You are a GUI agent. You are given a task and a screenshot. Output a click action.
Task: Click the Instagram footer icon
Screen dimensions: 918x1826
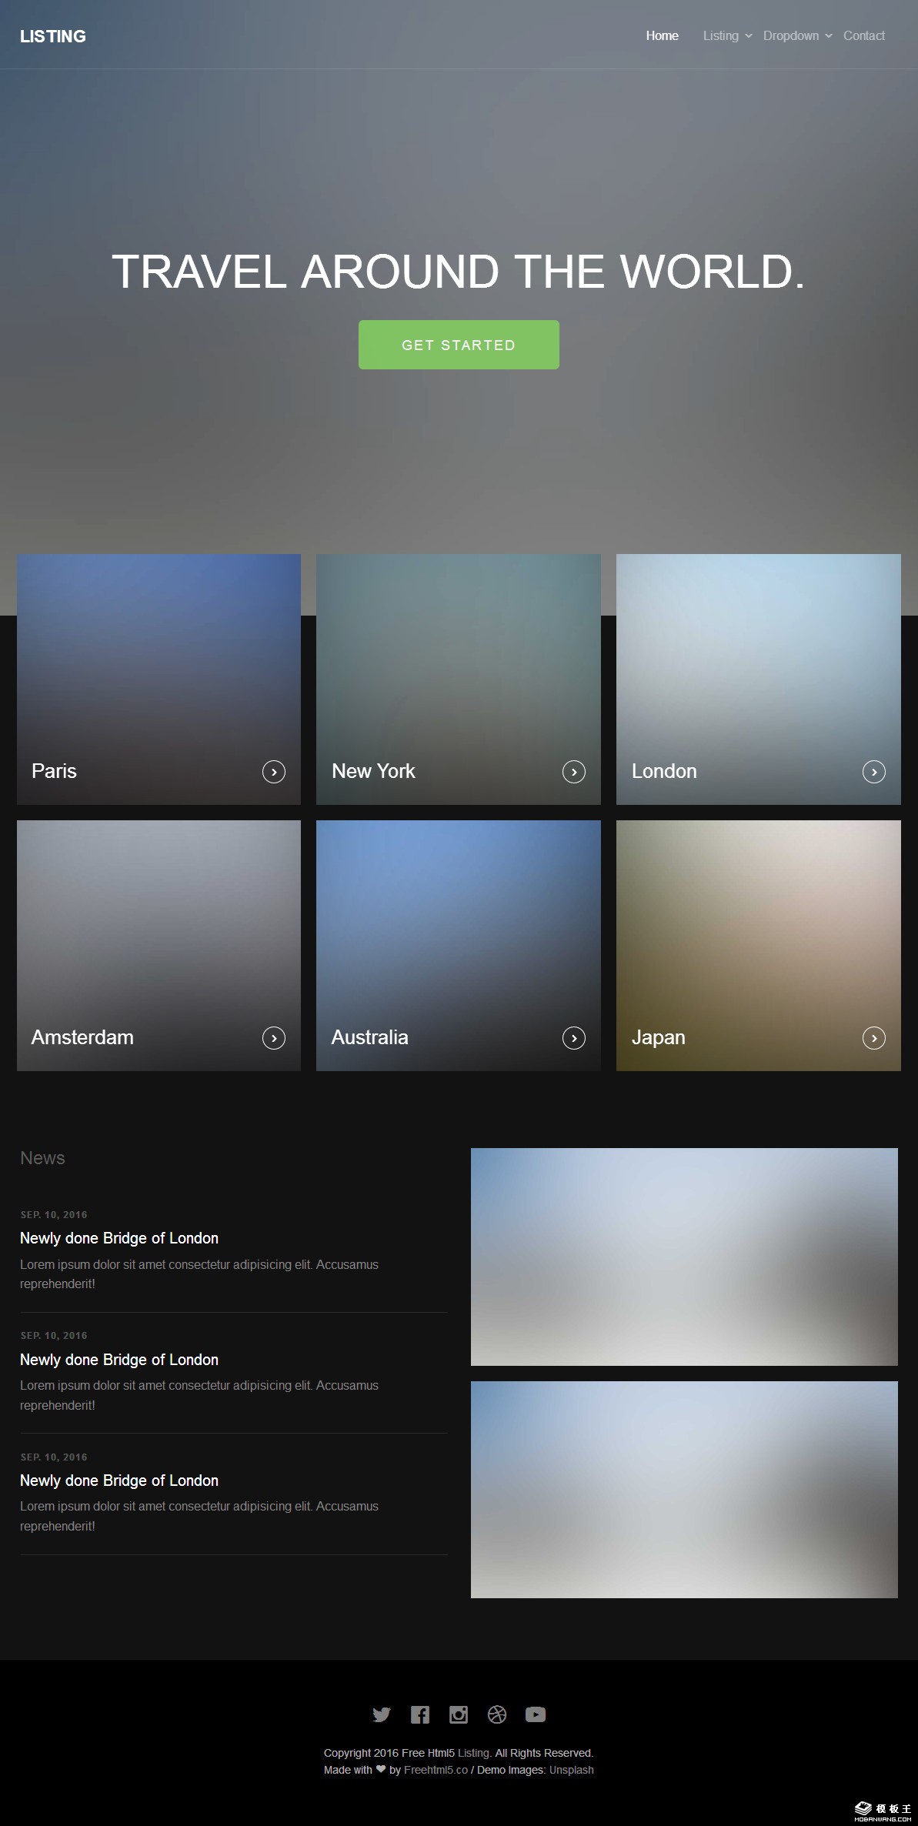(459, 1714)
